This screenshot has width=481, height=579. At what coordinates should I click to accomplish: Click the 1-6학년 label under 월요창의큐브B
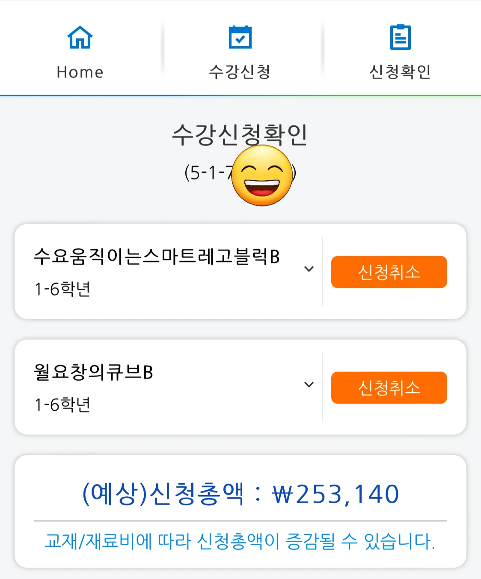point(62,405)
